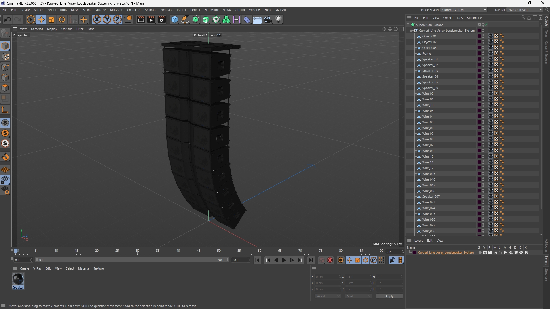Select Wire_07 in the object tree

pos(427,134)
